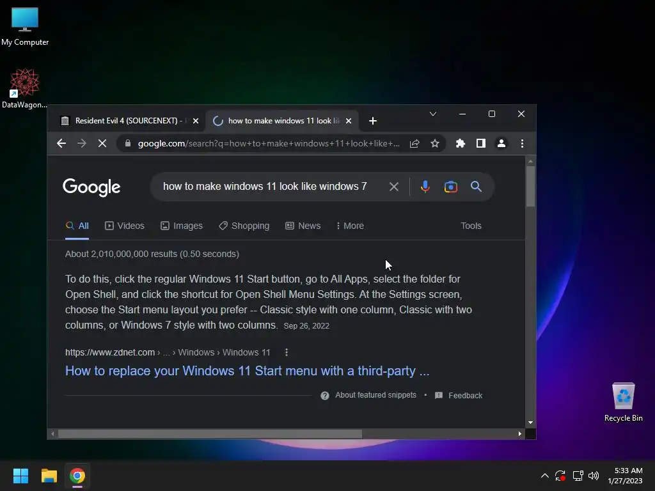This screenshot has width=655, height=491.
Task: Open the volume control in tray
Action: point(594,476)
